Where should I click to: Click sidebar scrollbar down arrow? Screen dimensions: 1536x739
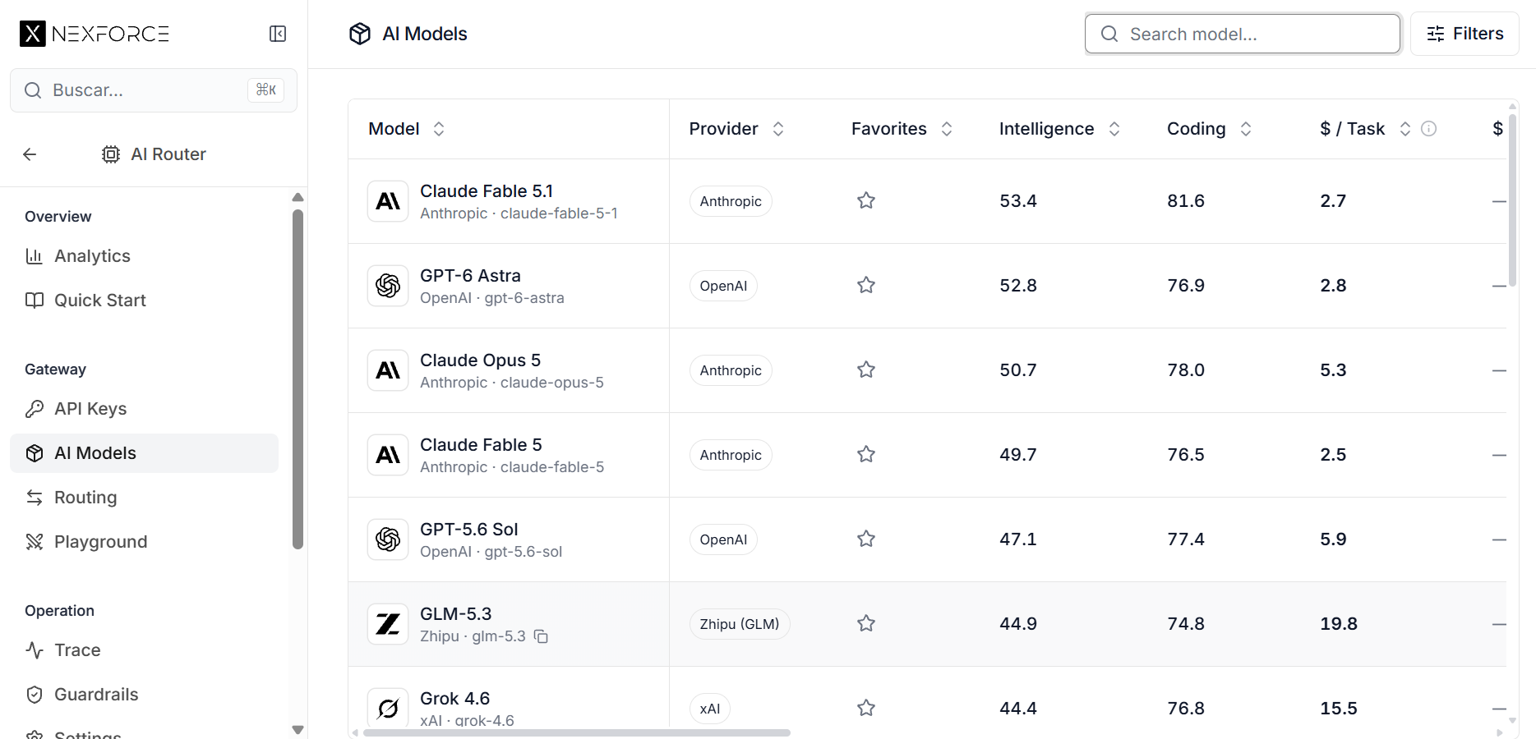pos(298,729)
